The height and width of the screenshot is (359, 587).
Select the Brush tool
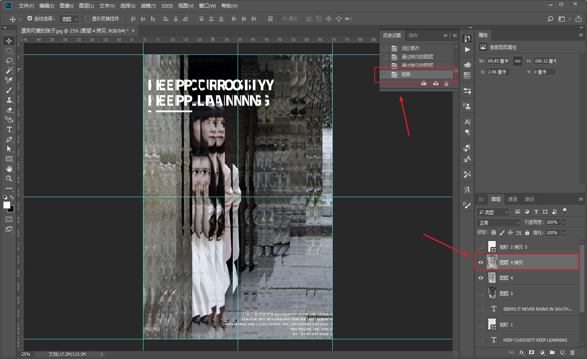tap(9, 90)
